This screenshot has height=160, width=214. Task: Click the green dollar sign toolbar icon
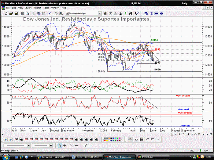coord(125,13)
